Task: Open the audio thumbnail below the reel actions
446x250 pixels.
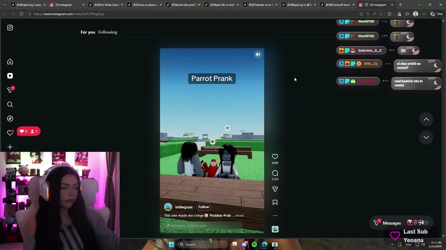Action: pyautogui.click(x=275, y=229)
